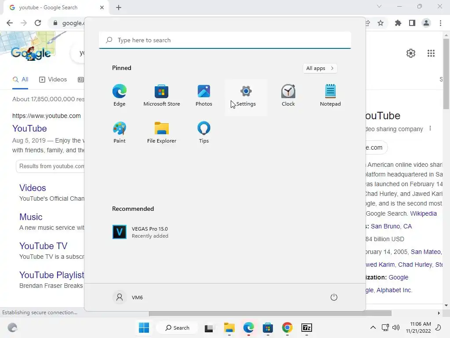Open the Google organization link
450x338 pixels.
pos(398,277)
